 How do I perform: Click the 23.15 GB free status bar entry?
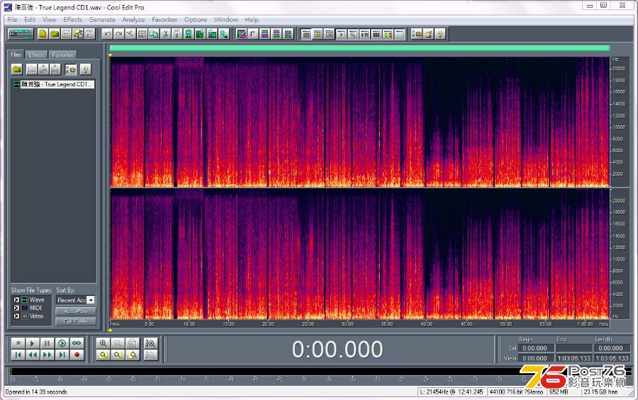[x=600, y=392]
